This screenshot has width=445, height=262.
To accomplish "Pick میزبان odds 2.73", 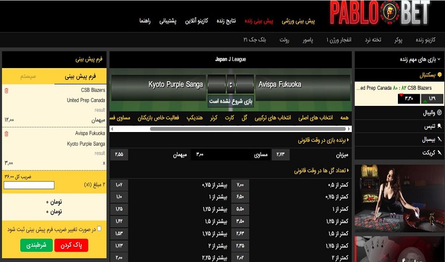I will [x=281, y=155].
